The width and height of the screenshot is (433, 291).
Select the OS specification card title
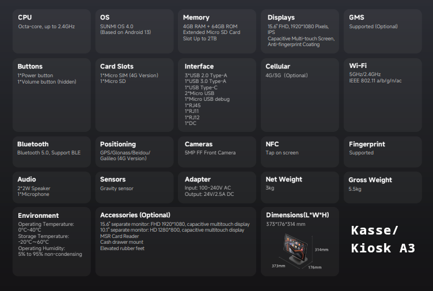[105, 17]
